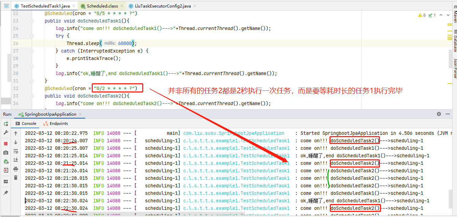The height and width of the screenshot is (217, 457).
Task: Jump up in console with the up arrow
Action: pyautogui.click(x=15, y=133)
